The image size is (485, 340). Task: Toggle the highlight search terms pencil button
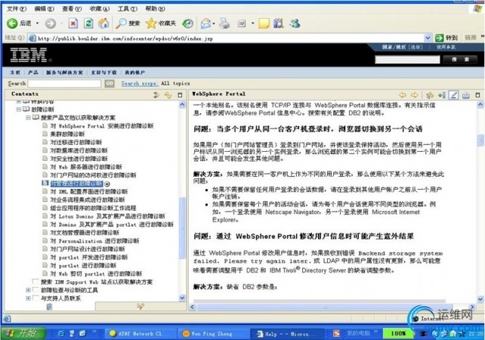(x=454, y=95)
